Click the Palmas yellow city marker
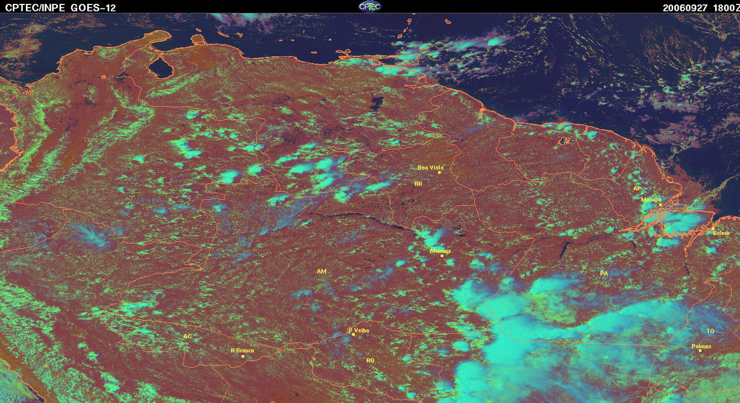Screen dimensions: 740x403 point(700,351)
